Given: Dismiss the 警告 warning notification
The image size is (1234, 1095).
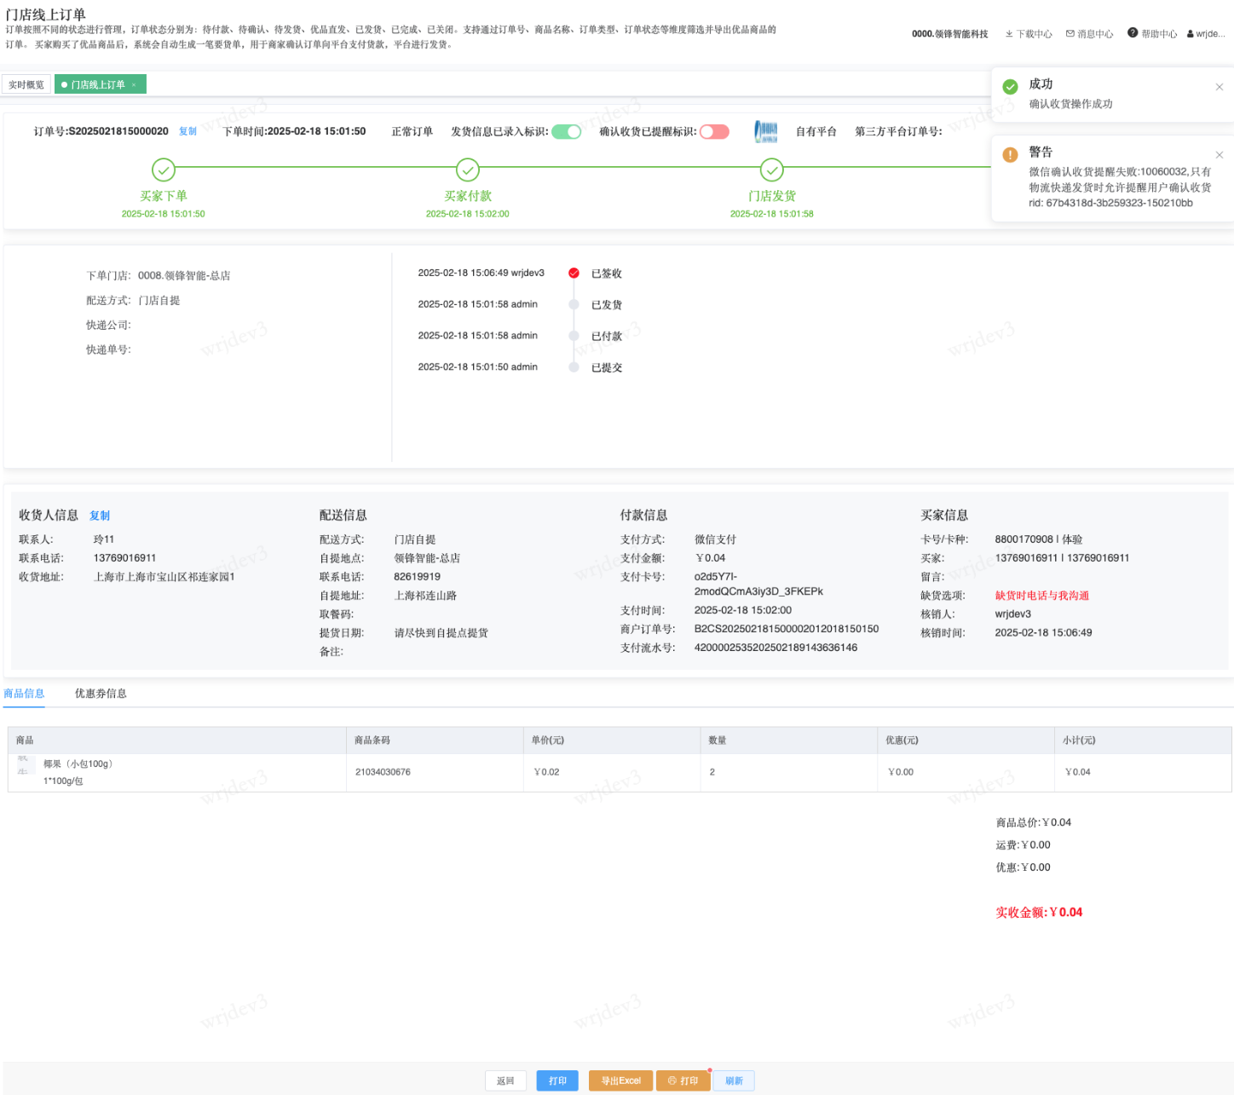Looking at the screenshot, I should point(1220,155).
